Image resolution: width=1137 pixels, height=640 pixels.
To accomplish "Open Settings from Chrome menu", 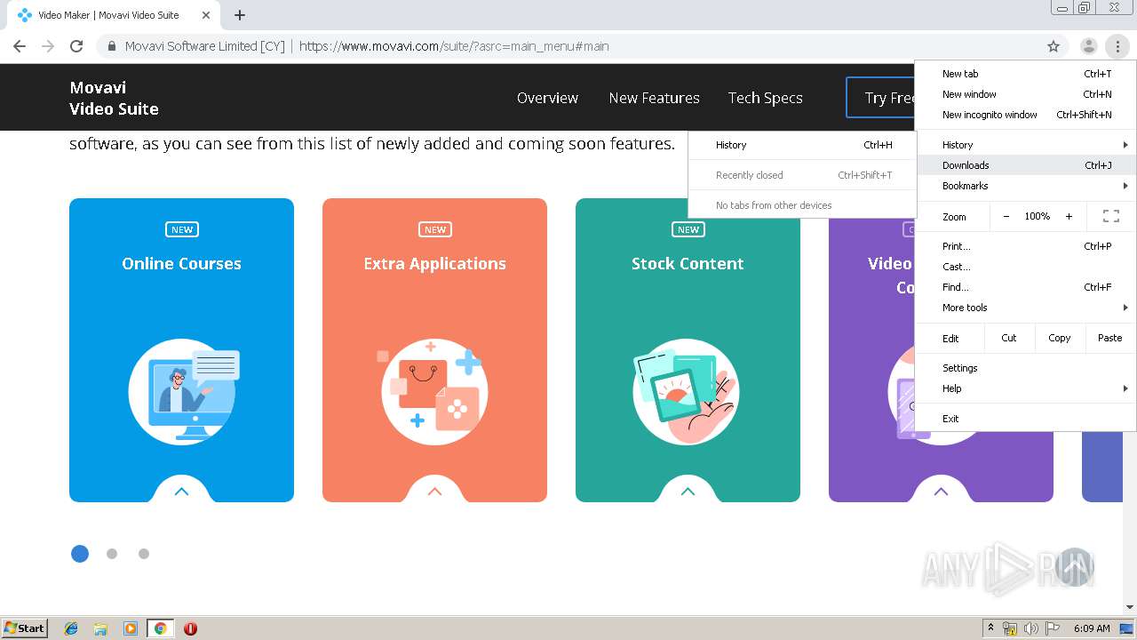I will tap(1026, 368).
